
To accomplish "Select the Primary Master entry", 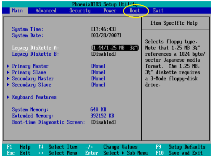I will (30, 66).
